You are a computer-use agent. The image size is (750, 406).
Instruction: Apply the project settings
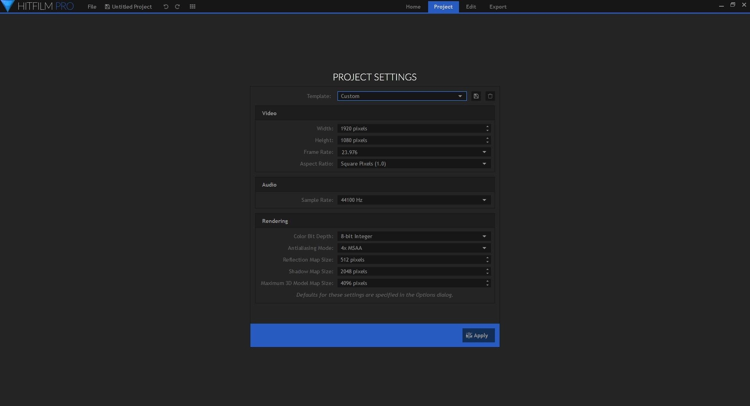(x=479, y=335)
